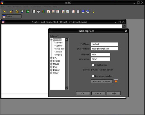
Task: Click the Timer clock toolbar icon
Action: tap(39, 12)
